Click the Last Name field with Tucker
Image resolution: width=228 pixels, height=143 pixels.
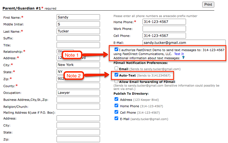[78, 31]
